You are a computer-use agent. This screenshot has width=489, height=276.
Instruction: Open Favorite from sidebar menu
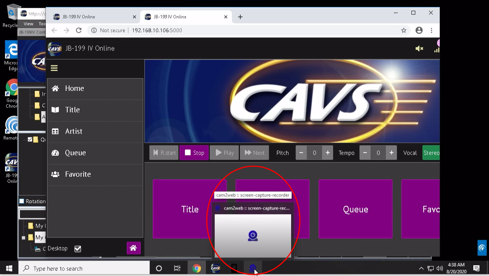(x=78, y=174)
